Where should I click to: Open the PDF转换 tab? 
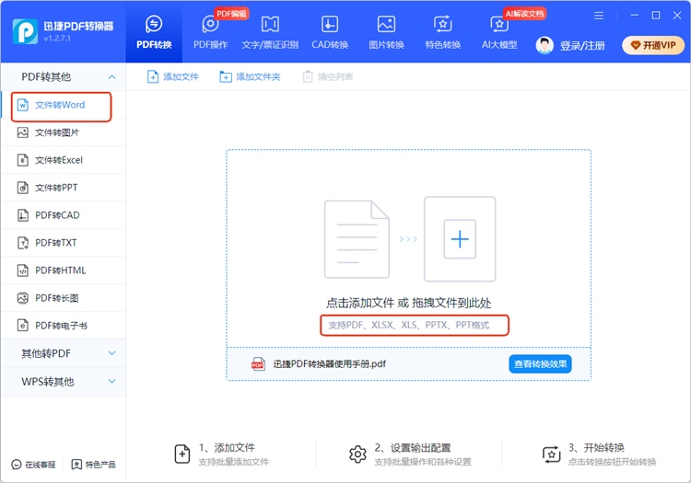pos(154,31)
